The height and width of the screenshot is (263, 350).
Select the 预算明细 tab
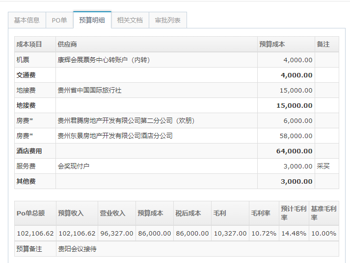[92, 20]
